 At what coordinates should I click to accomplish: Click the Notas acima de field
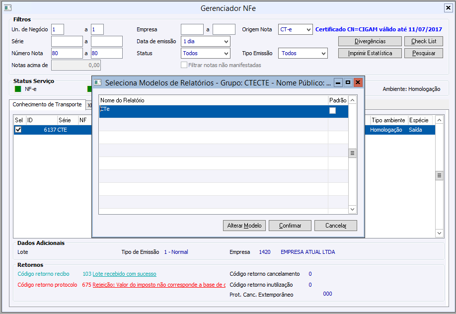[x=76, y=65]
